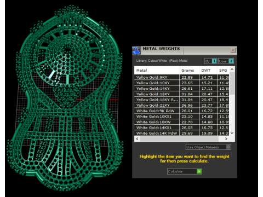Screen dimensions: 263x197
Task: Select the Yellow Gold:9KY row
Action: [x=182, y=77]
